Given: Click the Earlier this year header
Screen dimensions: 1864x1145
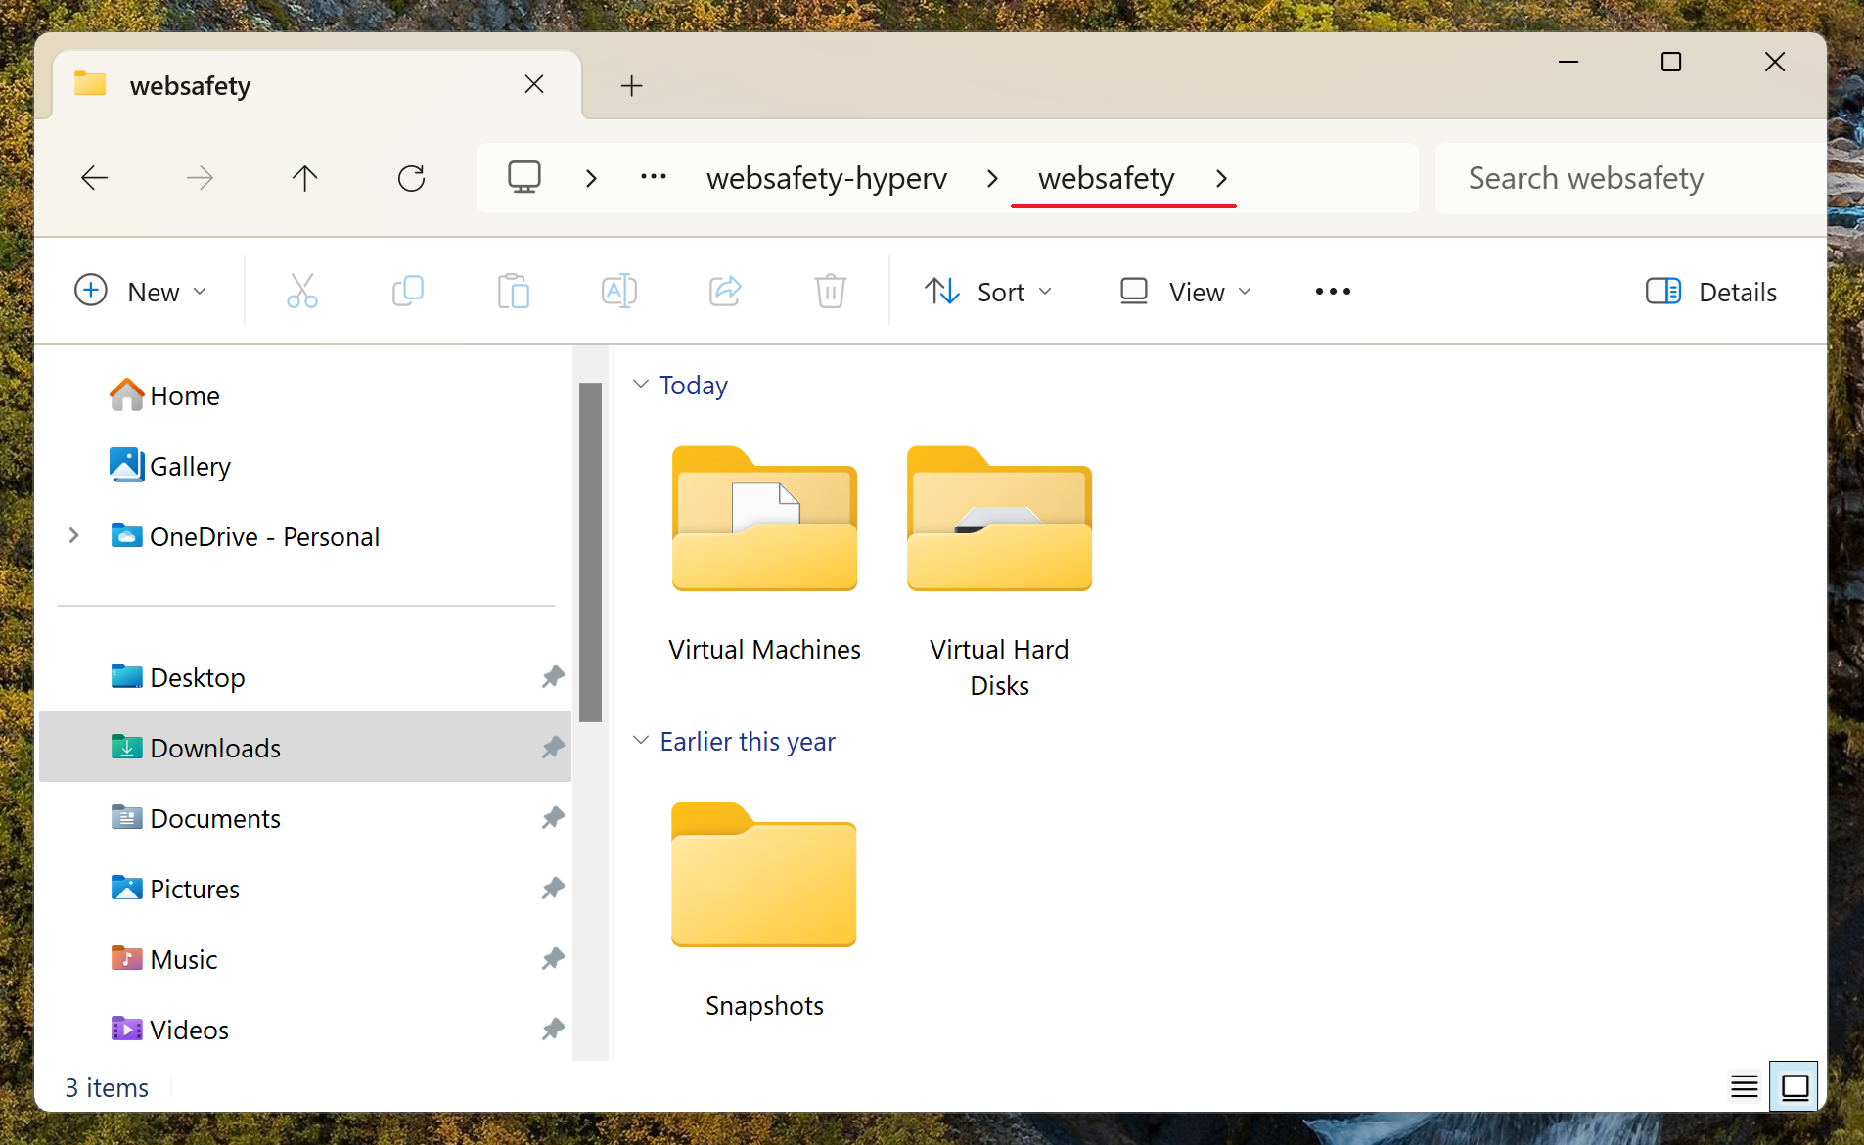Looking at the screenshot, I should tap(748, 741).
